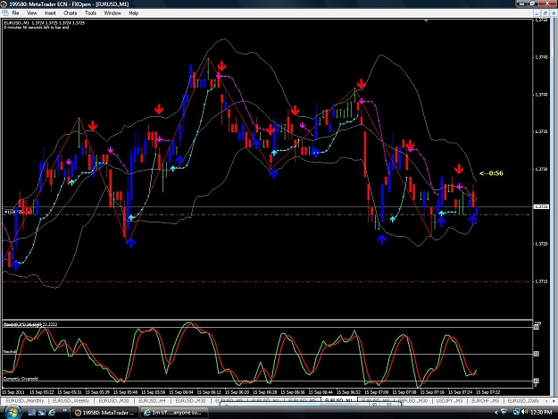The image size is (558, 419).
Task: Restore down the inner chart window
Action: pyautogui.click(x=545, y=13)
